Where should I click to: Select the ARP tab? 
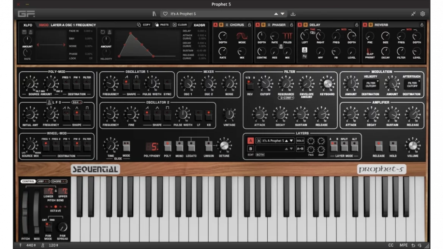(43, 181)
